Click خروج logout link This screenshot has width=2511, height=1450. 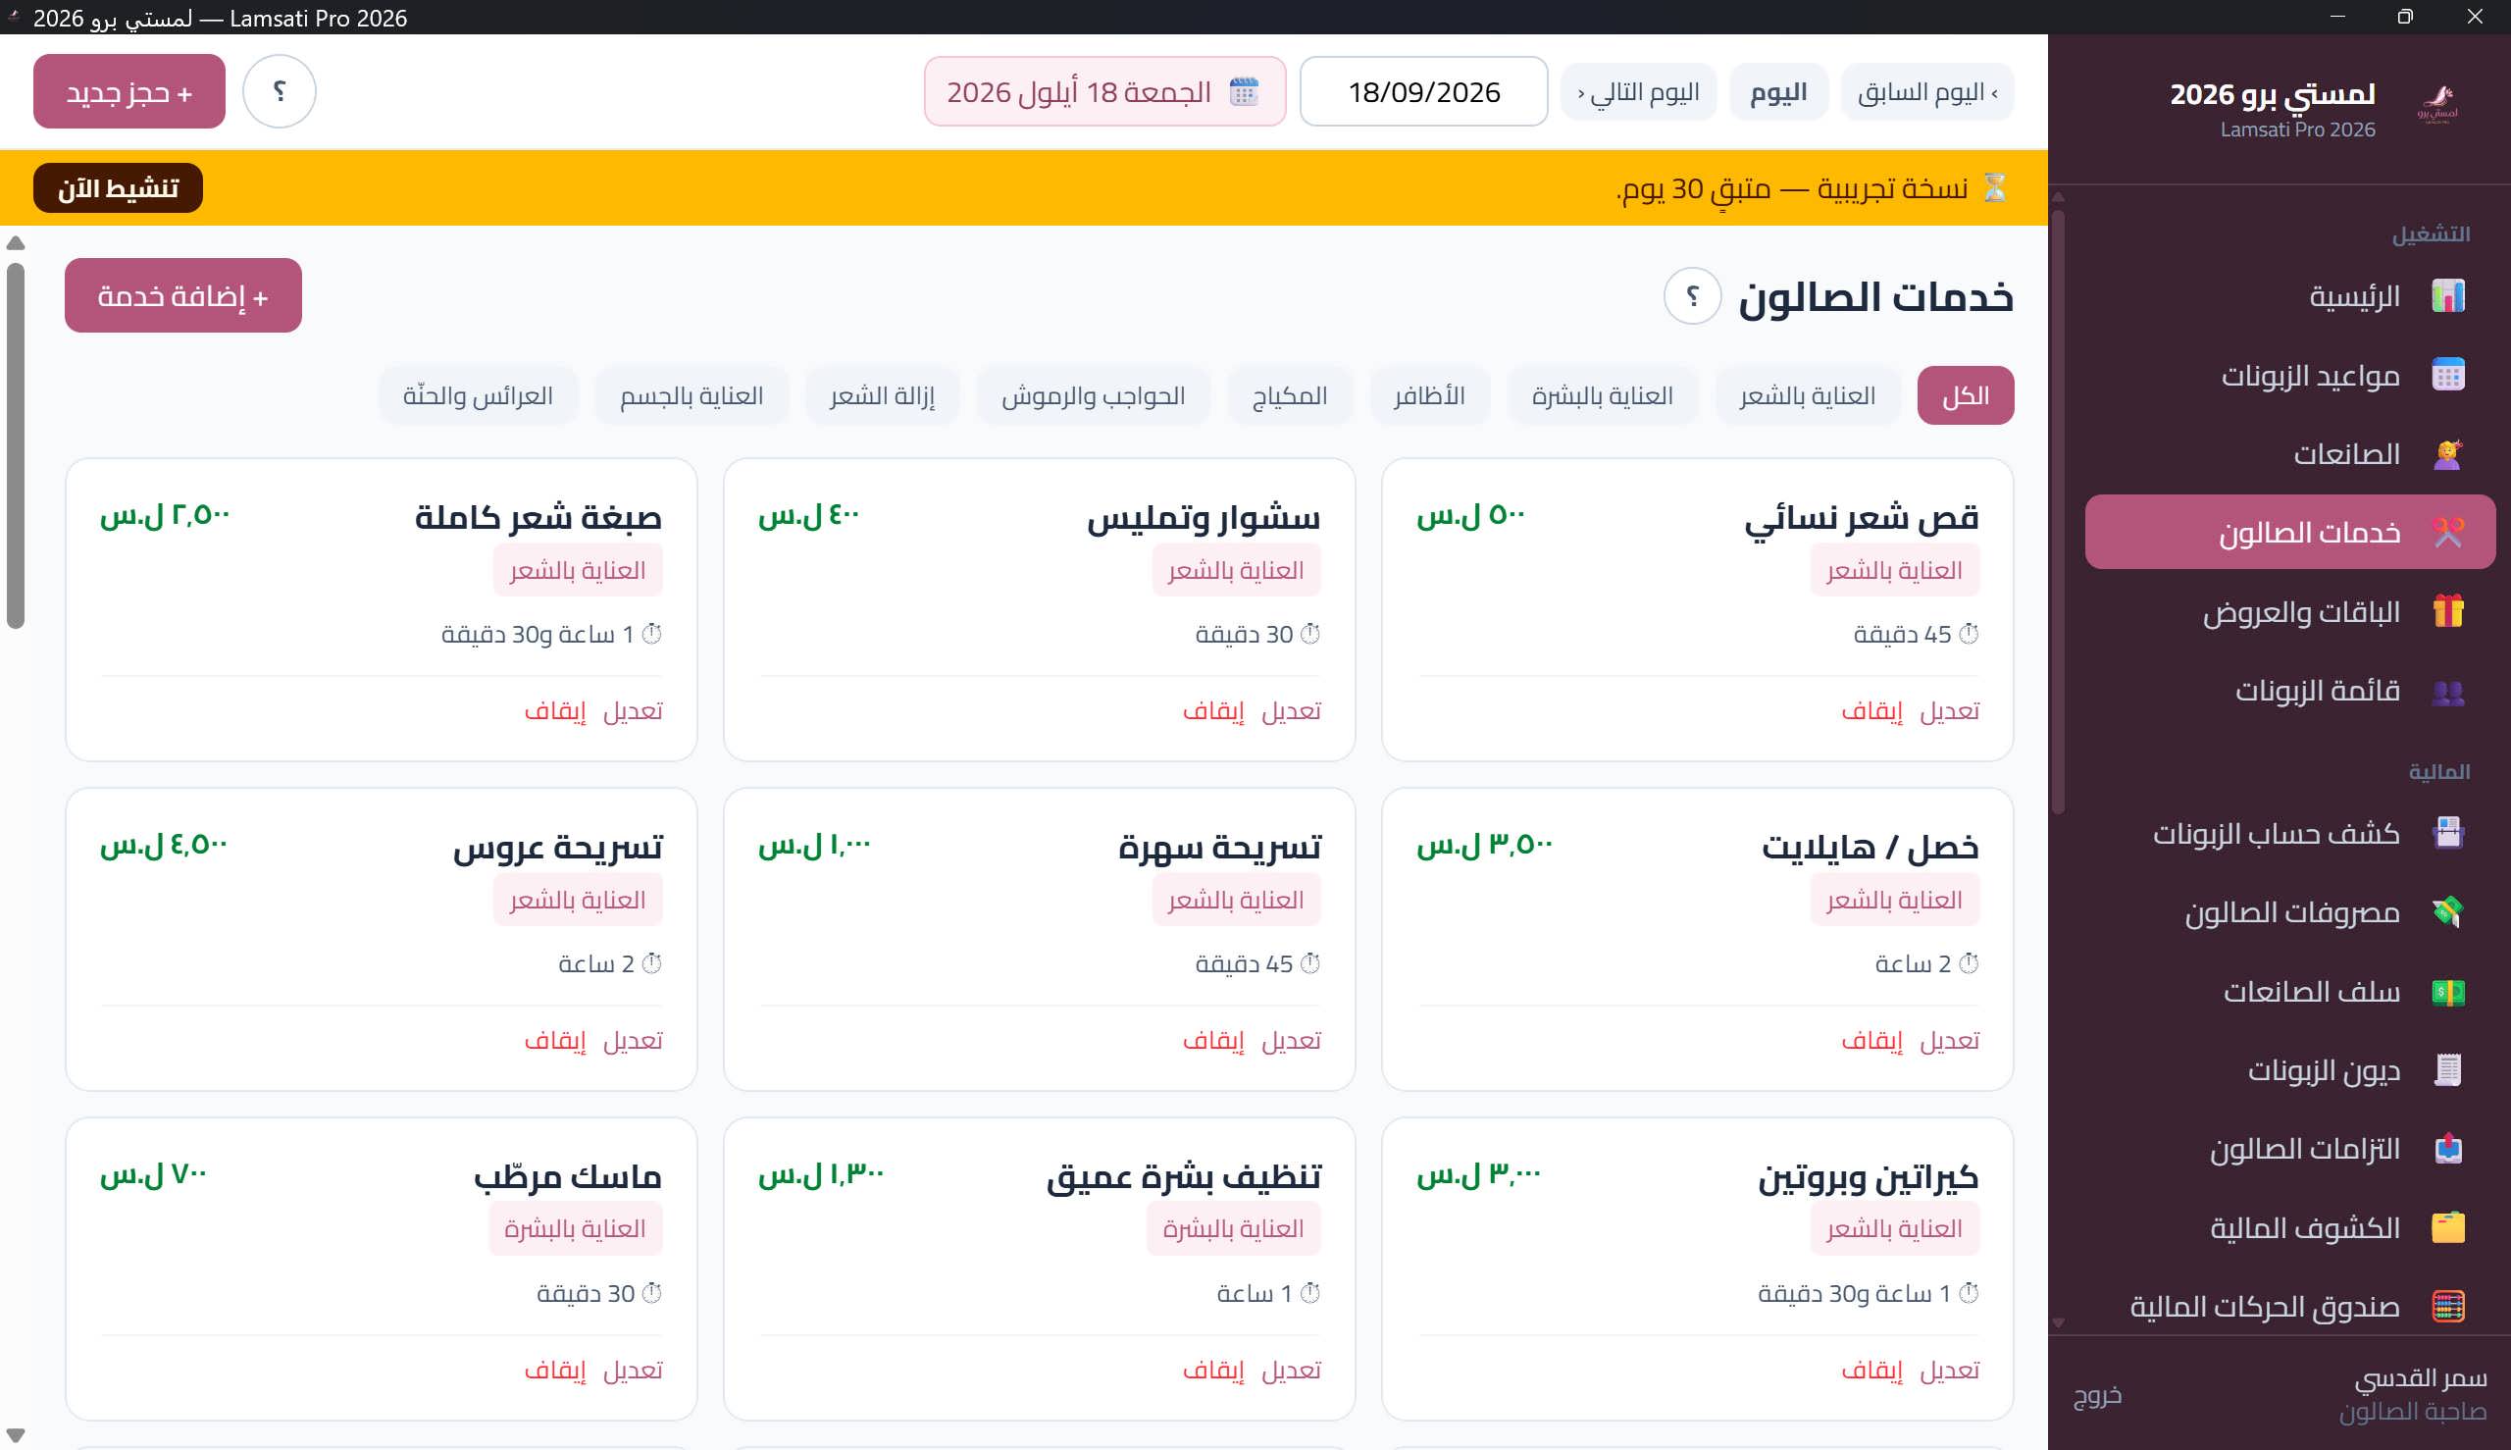pyautogui.click(x=2097, y=1394)
